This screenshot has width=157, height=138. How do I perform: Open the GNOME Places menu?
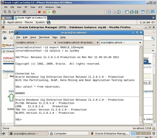pos(29,23)
